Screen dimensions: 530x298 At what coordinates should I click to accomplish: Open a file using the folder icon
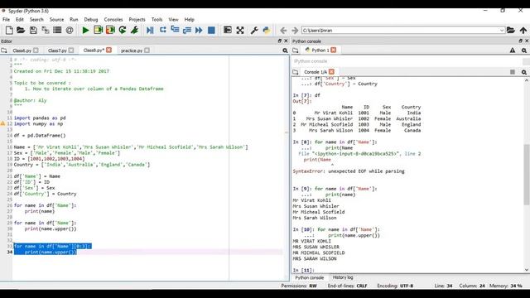click(x=21, y=30)
